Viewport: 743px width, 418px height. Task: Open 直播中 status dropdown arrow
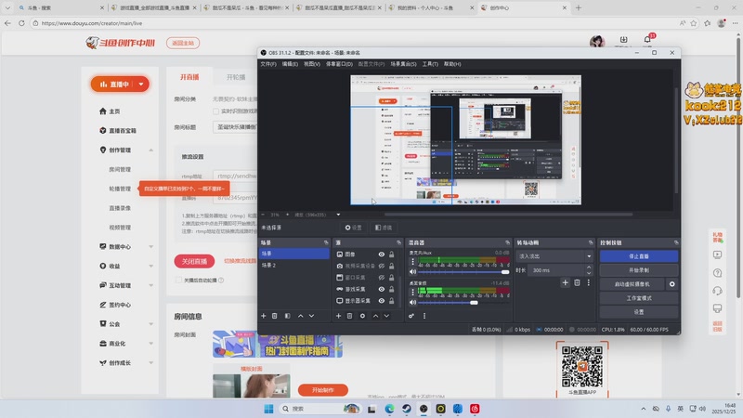pyautogui.click(x=141, y=85)
